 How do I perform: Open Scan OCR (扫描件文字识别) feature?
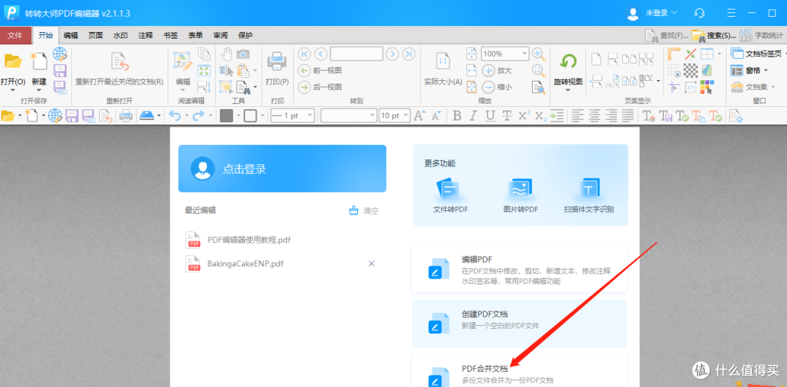[x=589, y=195]
